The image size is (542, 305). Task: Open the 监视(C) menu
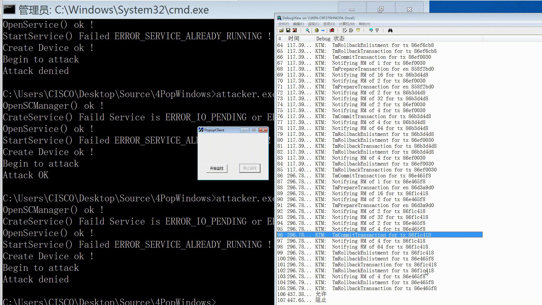click(313, 24)
